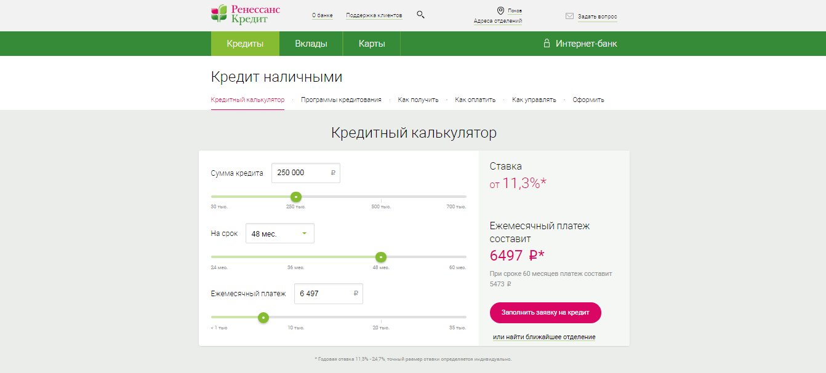Viewport: 826px width, 373px height.
Task: Follow the или найти ближайшее отделение link
Action: [x=544, y=337]
